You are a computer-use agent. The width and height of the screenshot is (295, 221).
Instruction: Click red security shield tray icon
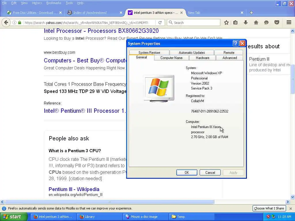(x=268, y=217)
